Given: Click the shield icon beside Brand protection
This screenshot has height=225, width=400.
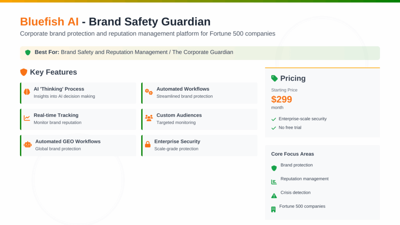Looking at the screenshot, I should [x=274, y=168].
